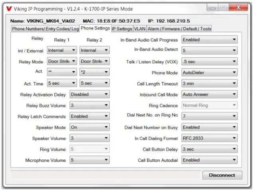Change Relay 1 Act. Time dropdown
253x190 pixels.
[62, 83]
